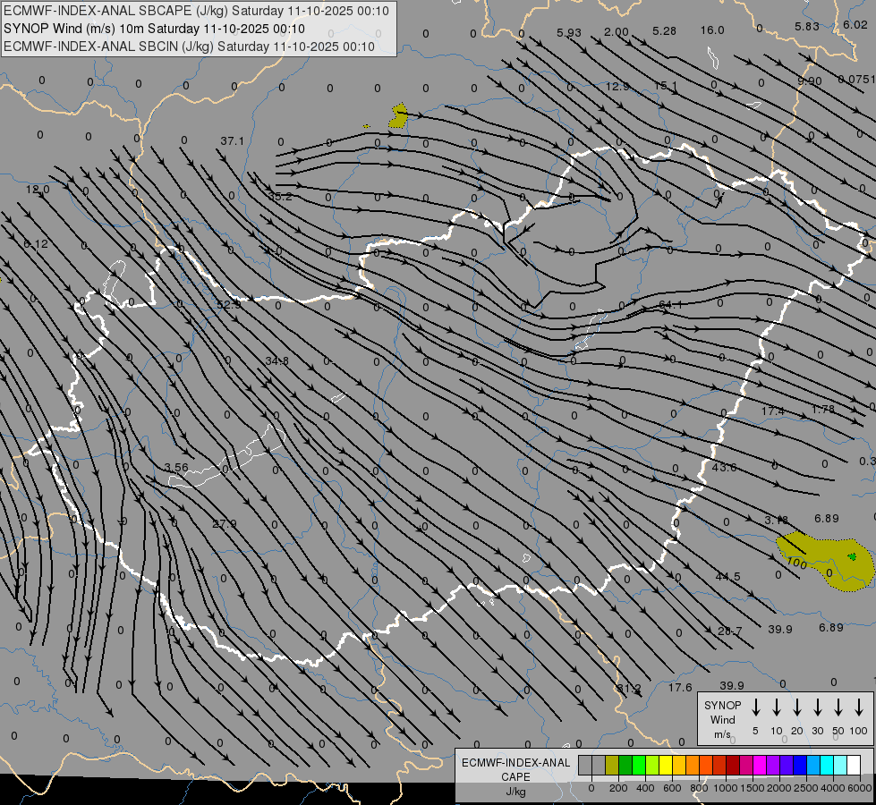The width and height of the screenshot is (876, 805).
Task: Select the olive swatch in CAPE legend
Action: (x=612, y=765)
